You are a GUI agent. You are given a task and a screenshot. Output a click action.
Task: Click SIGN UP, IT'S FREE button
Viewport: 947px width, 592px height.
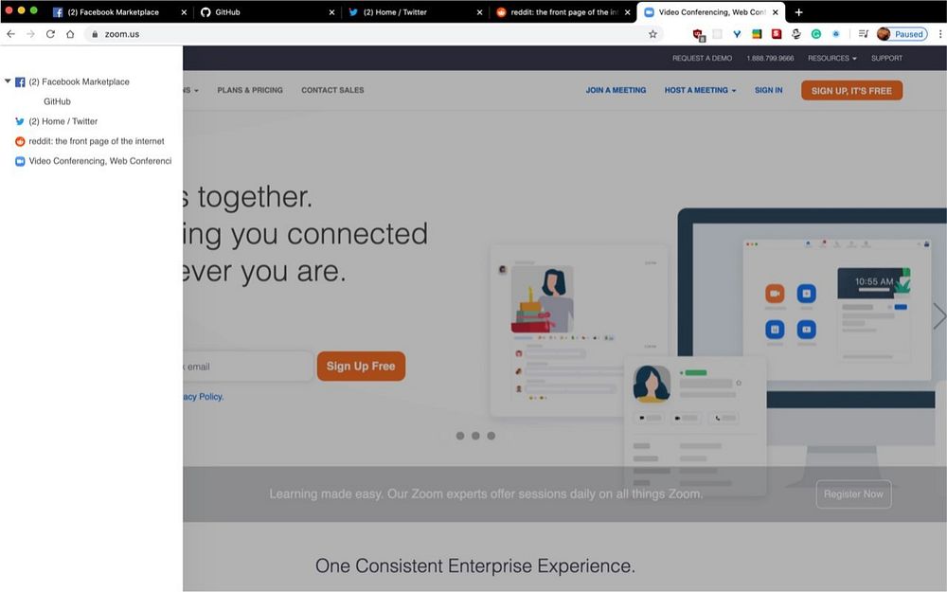click(851, 91)
